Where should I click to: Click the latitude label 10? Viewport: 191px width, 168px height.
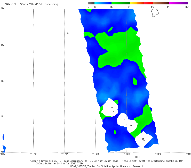click(2, 81)
